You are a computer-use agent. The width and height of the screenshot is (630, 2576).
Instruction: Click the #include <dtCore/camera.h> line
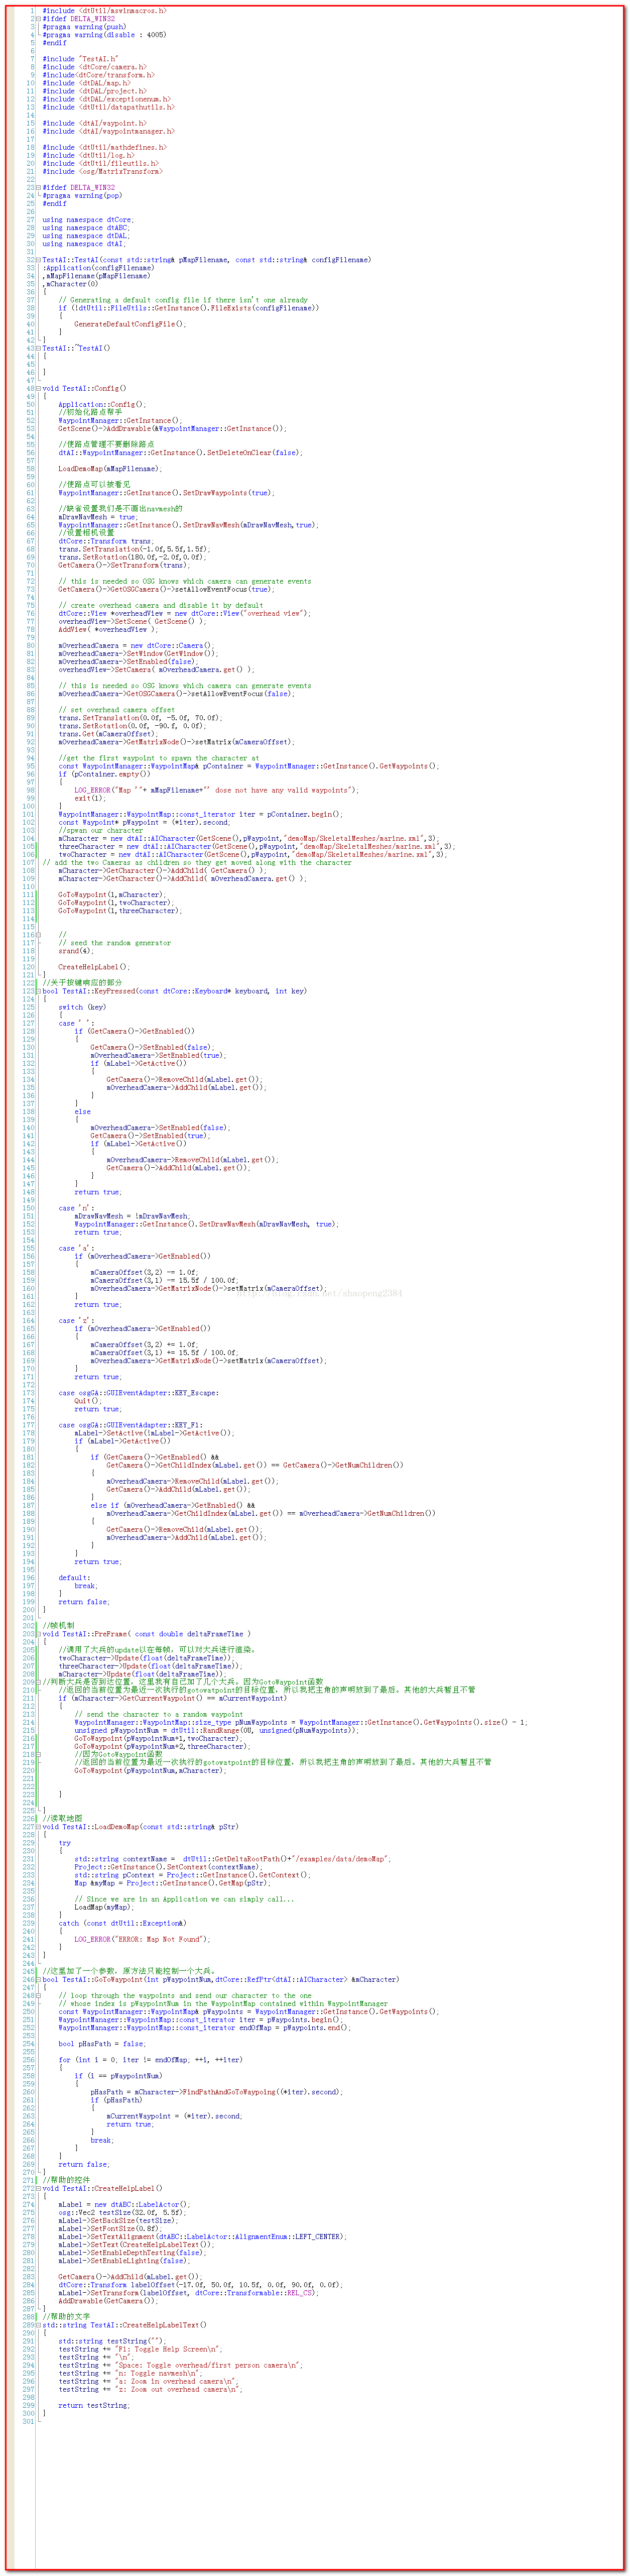(x=94, y=67)
